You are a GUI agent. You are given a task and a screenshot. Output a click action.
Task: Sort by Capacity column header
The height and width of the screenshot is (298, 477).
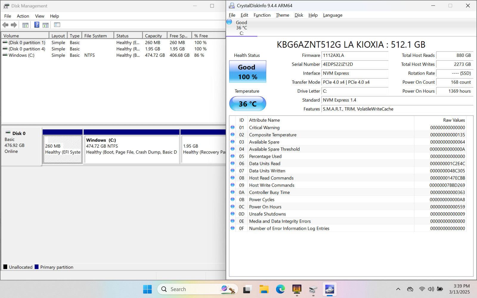[x=155, y=35]
